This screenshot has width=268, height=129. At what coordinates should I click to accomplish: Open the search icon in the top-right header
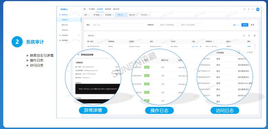(x=244, y=9)
